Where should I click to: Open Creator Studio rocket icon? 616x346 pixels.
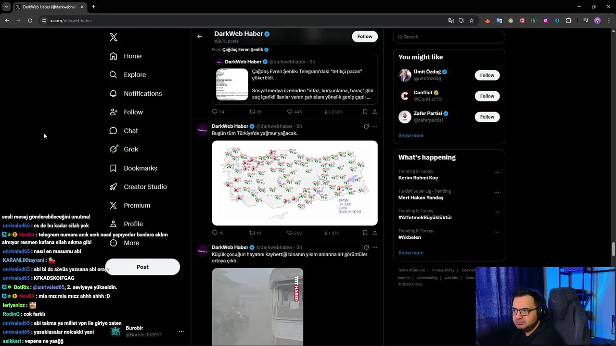tap(113, 187)
